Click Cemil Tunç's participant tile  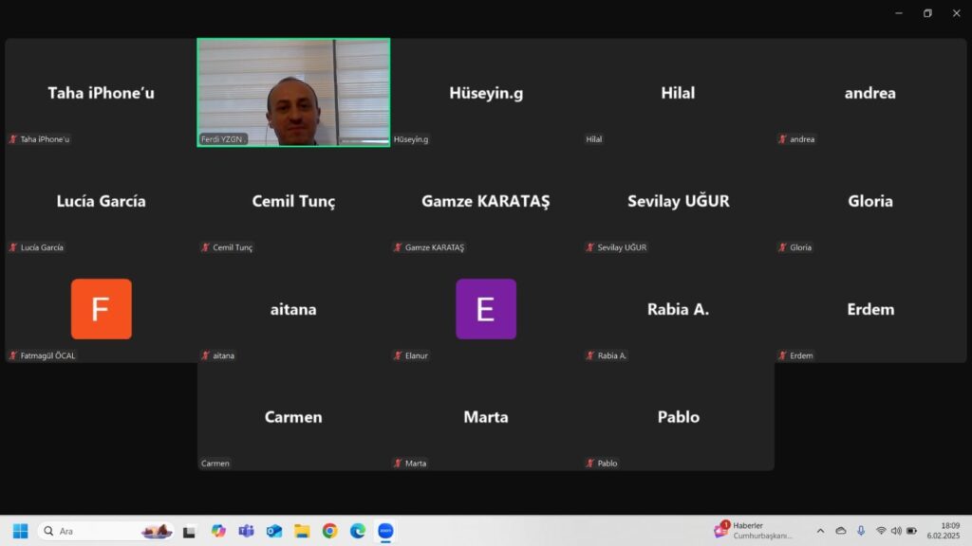point(293,201)
